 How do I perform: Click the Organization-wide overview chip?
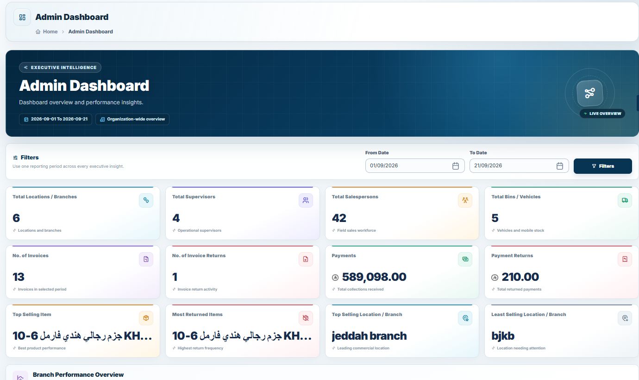pyautogui.click(x=132, y=119)
